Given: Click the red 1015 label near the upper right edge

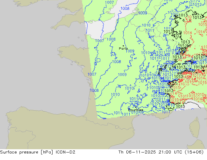Looking at the screenshot, I should [x=202, y=24].
